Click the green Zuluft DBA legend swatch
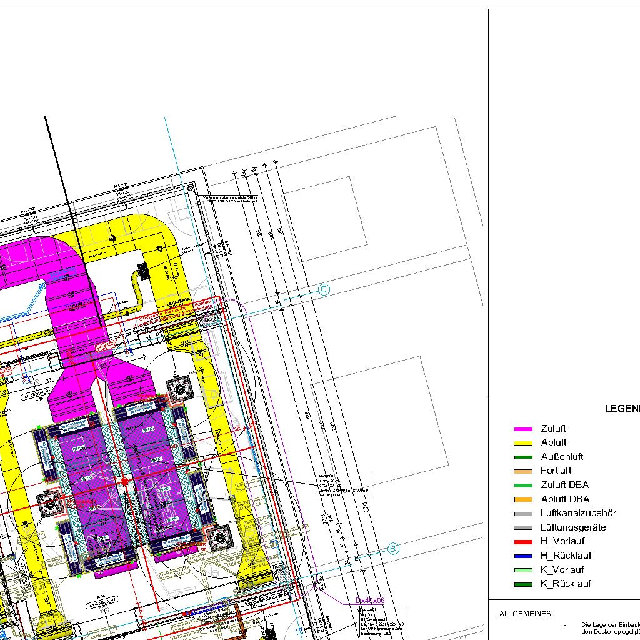This screenshot has width=640, height=640. click(x=523, y=486)
